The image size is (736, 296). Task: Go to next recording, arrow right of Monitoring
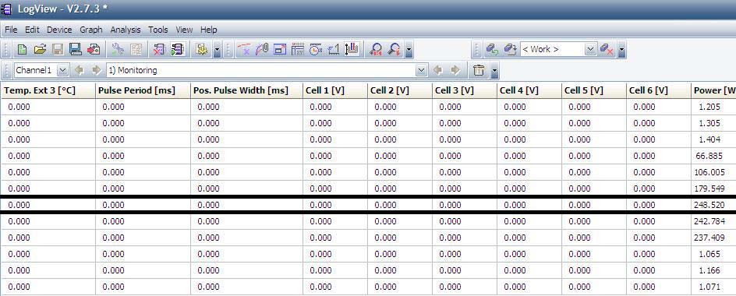click(455, 70)
